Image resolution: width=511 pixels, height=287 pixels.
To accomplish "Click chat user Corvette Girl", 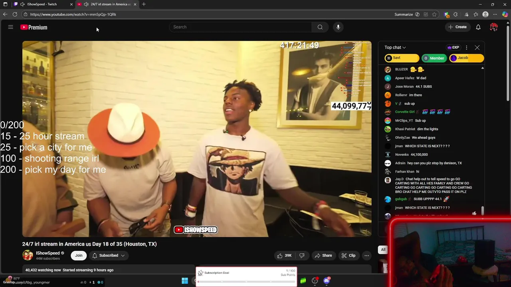I will click(404, 112).
